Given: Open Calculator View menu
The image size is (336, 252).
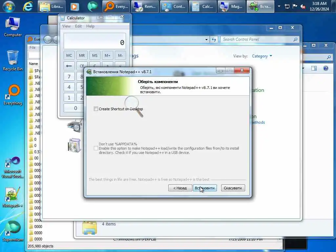Looking at the screenshot, I should point(66,26).
